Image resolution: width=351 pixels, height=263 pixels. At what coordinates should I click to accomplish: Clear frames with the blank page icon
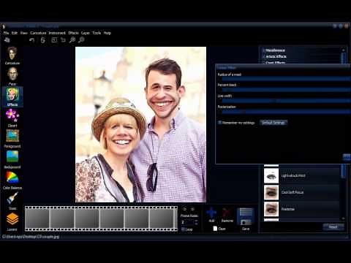coord(215,229)
